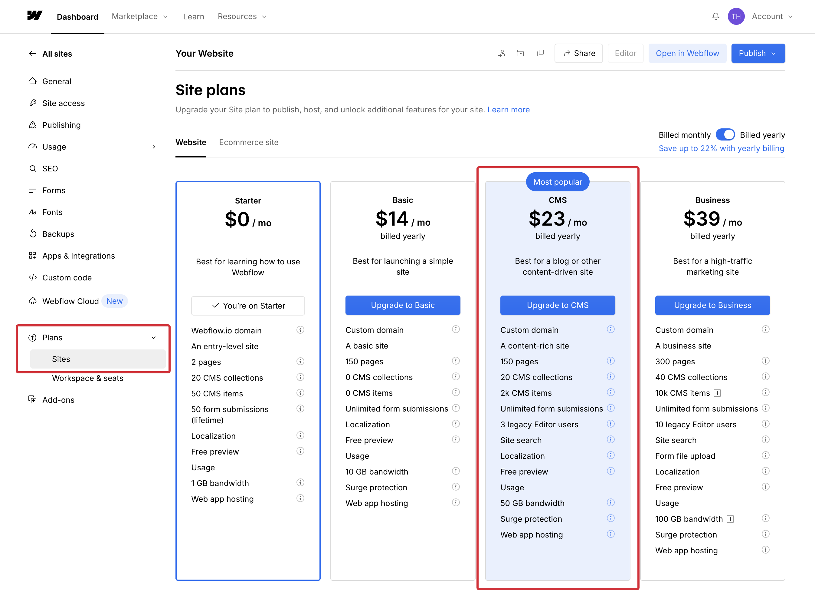Click the transfer site icon near Share

click(x=501, y=53)
